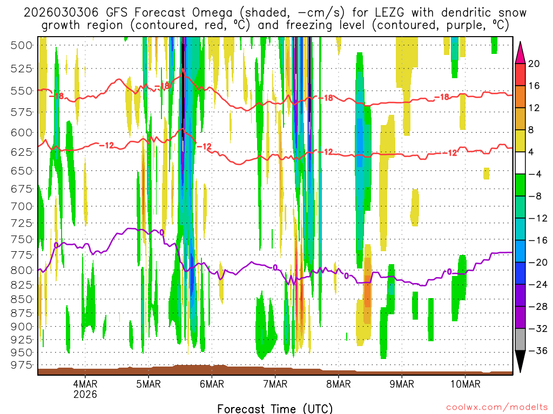The height and width of the screenshot is (414, 553).
Task: Click the coolwx.com/modelts link
Action: point(497,408)
